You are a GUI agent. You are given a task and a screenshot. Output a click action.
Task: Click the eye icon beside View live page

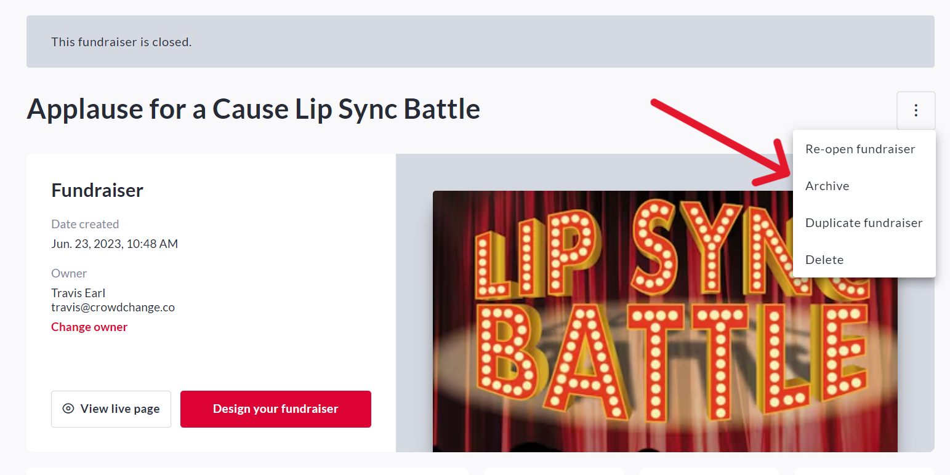(68, 409)
